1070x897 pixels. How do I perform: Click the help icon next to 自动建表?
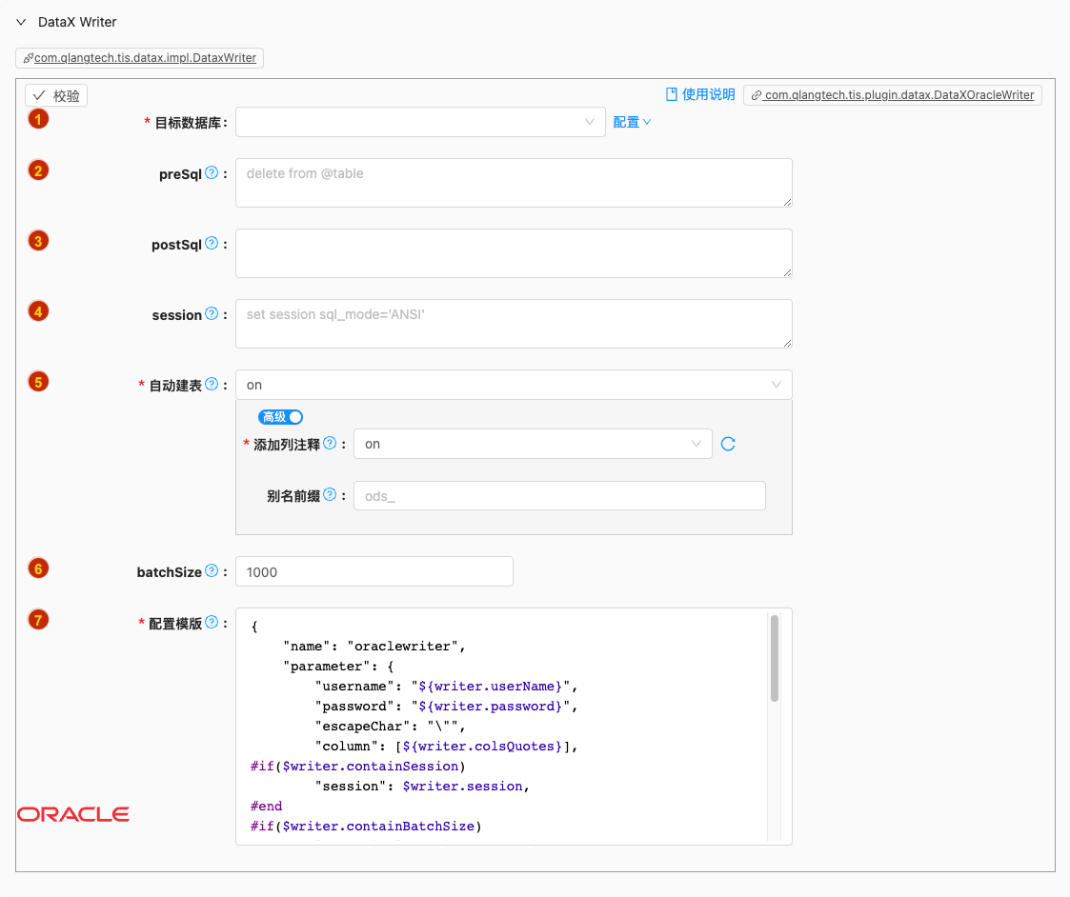tap(212, 385)
